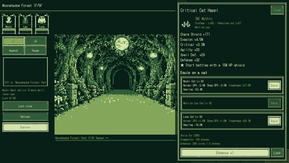Click the 'Evasion +4.5%' stat
The image size is (289, 163).
point(192,39)
